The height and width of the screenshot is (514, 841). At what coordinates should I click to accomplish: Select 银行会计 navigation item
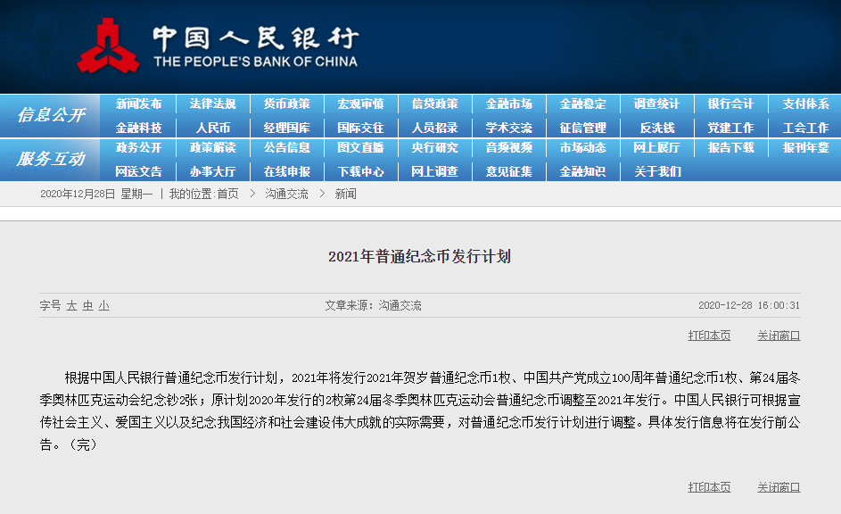[730, 104]
